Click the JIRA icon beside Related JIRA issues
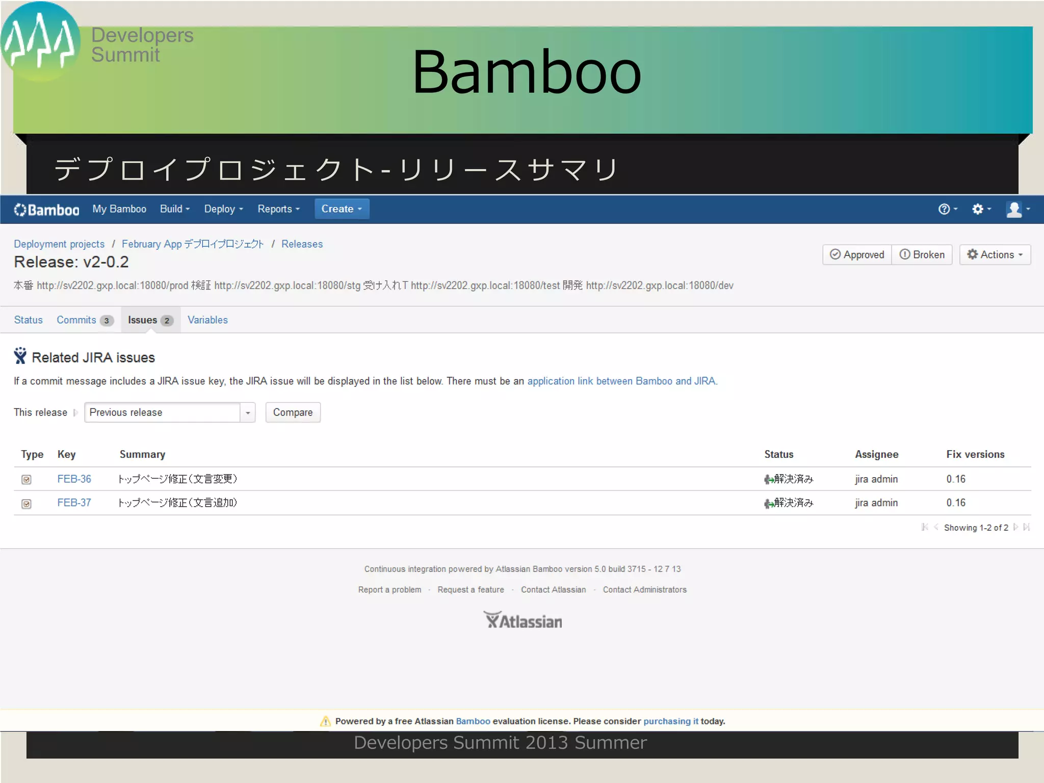 coord(20,356)
